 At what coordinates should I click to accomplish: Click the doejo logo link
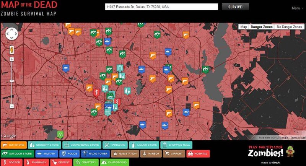277,163
